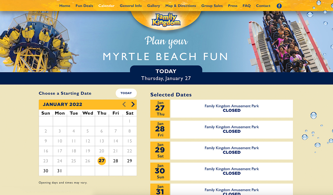Open the Group Sales page
Viewport: 333px width, 195px height.
click(x=212, y=6)
